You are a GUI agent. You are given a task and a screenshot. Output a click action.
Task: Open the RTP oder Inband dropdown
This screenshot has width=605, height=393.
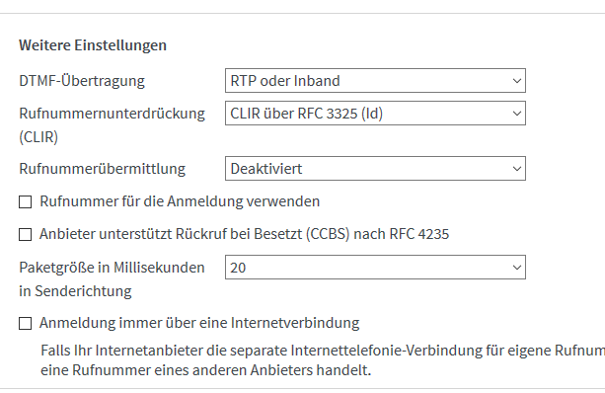(x=375, y=81)
